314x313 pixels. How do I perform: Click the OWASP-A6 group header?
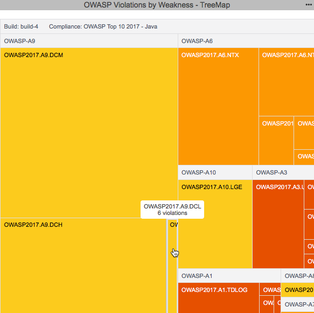[246, 41]
